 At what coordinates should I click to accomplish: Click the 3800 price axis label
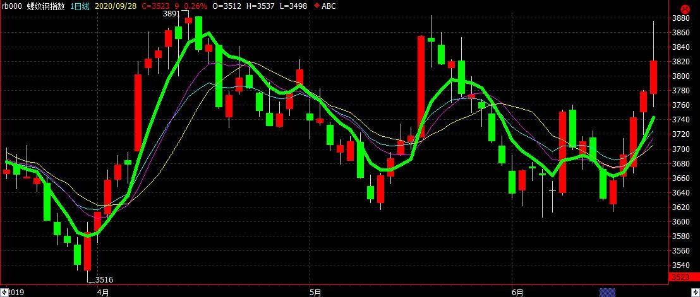pyautogui.click(x=680, y=76)
